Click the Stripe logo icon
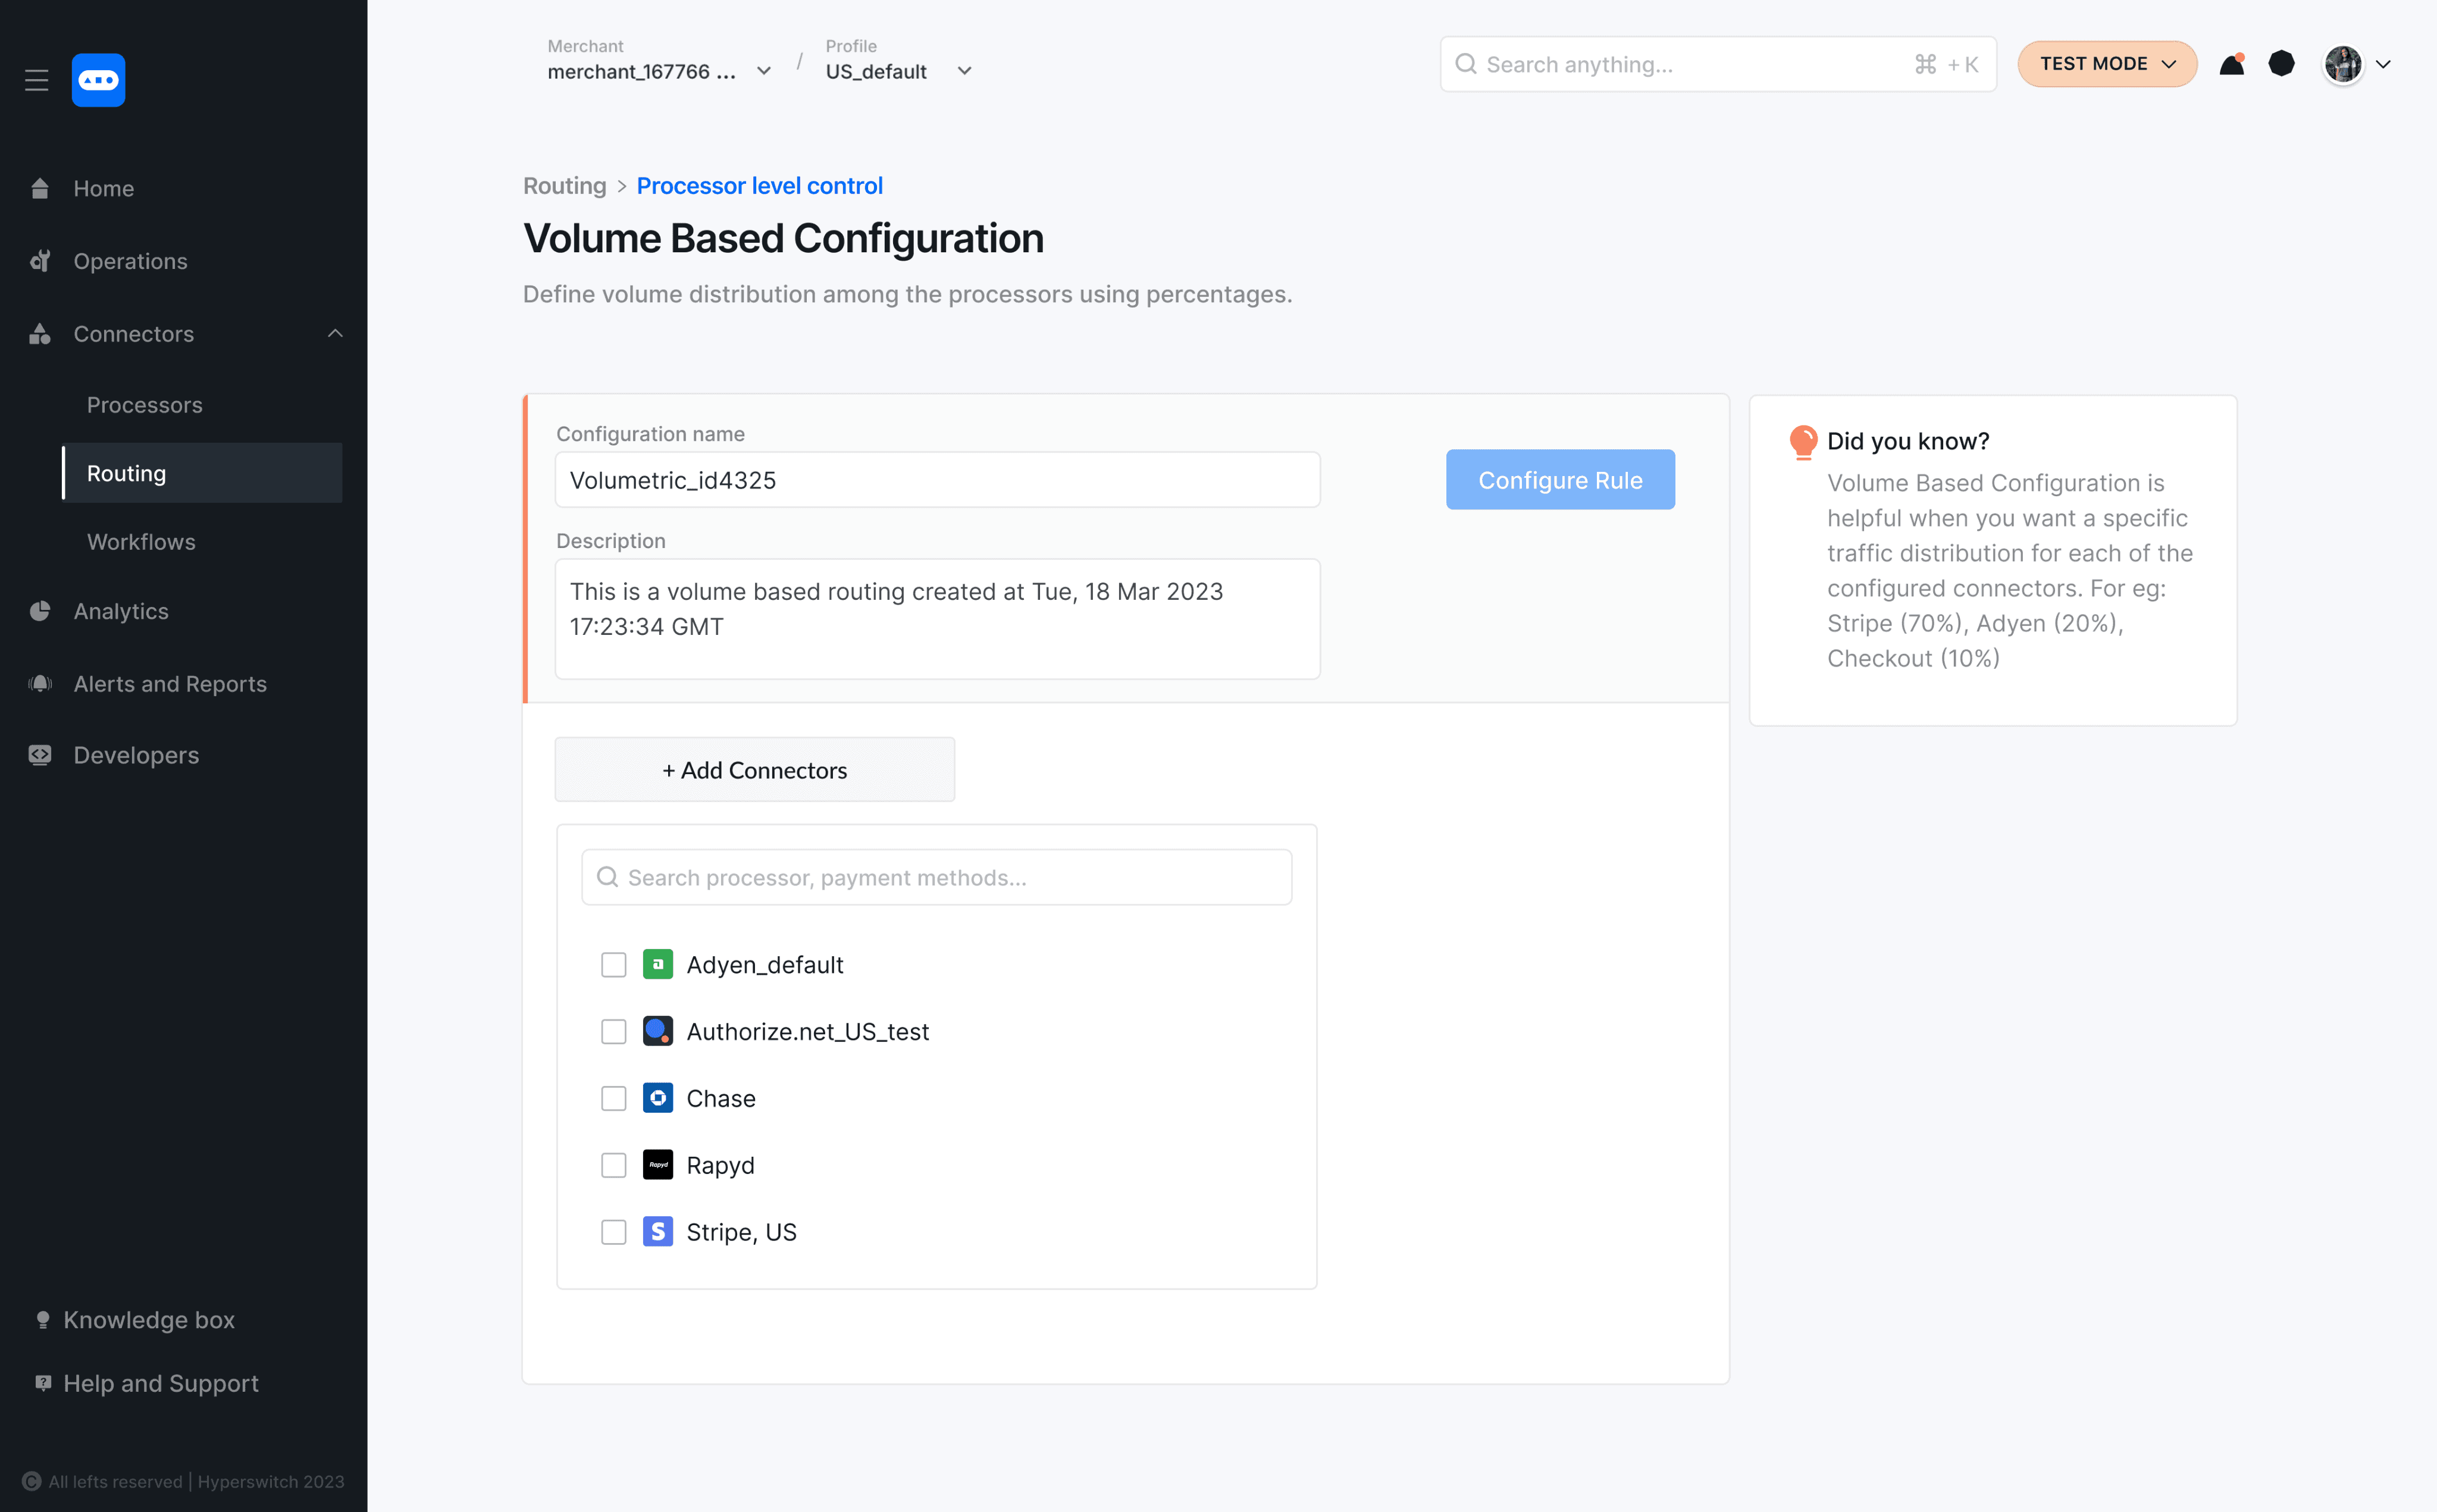This screenshot has height=1512, width=2437. click(657, 1232)
